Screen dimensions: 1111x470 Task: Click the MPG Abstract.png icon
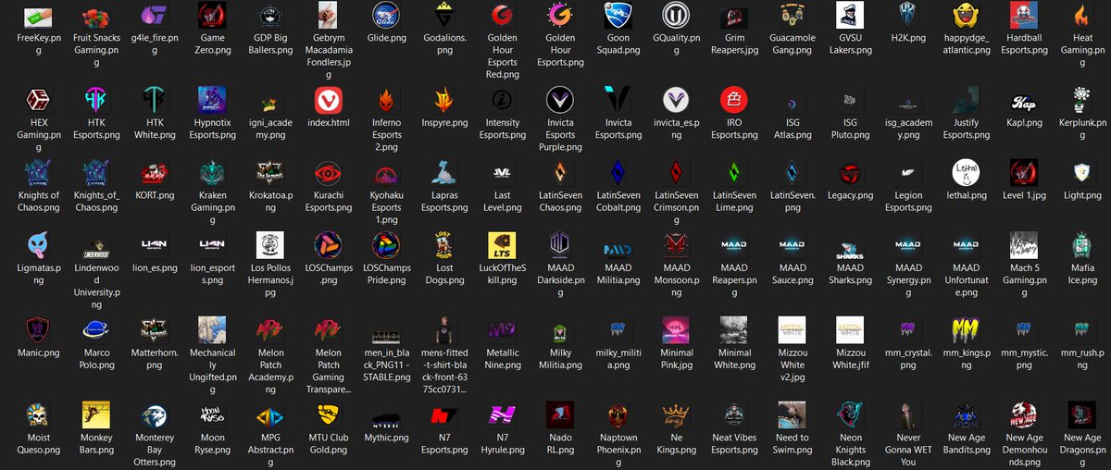[x=270, y=414]
